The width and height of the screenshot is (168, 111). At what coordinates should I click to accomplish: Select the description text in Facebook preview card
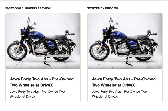37,94
